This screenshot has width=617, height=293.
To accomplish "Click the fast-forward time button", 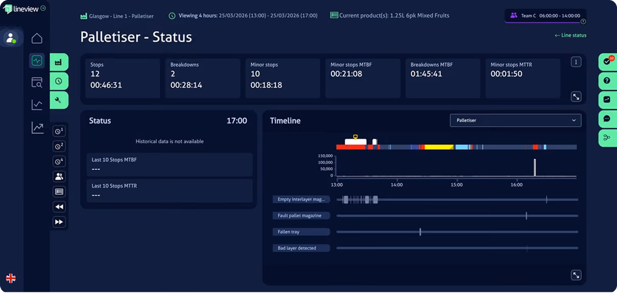I will coord(59,222).
